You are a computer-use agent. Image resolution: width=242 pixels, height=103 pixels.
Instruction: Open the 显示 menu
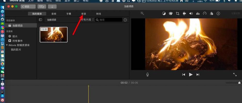67,1
